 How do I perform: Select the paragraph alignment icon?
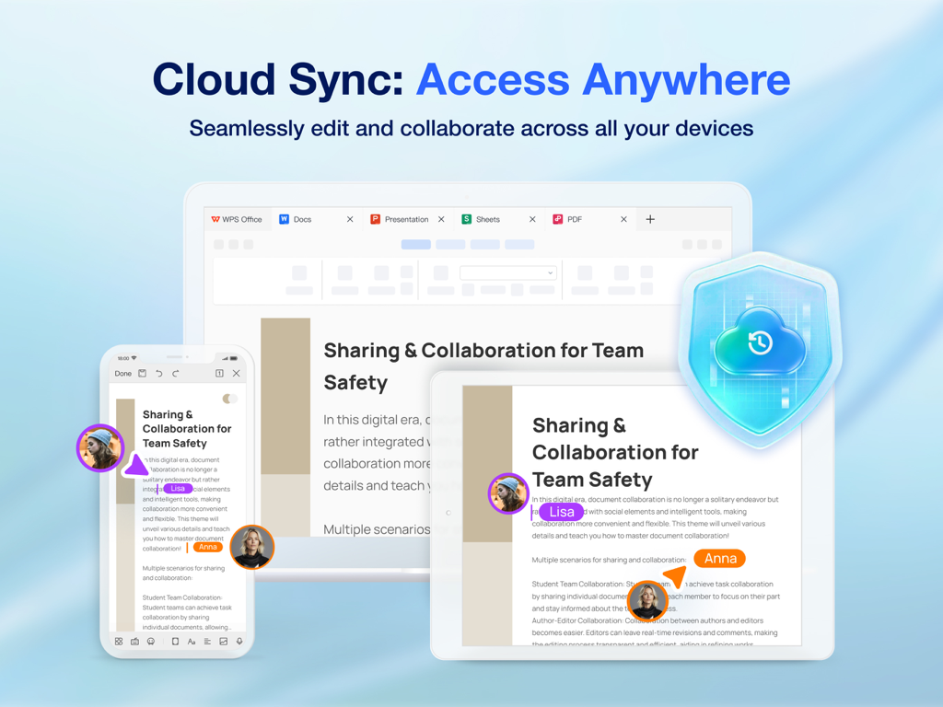coord(208,641)
